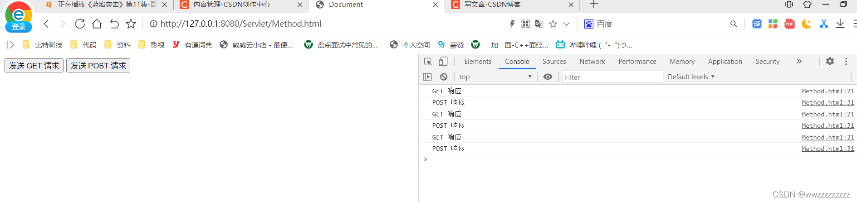Expand the bookmarks bar sidebar toggle
857x202 pixels.
10,45
